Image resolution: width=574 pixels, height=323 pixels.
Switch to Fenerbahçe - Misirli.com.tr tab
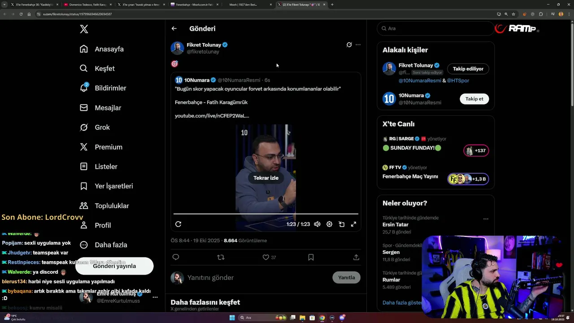194,4
